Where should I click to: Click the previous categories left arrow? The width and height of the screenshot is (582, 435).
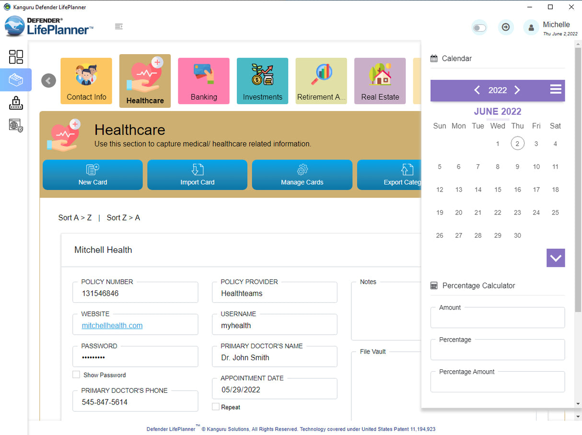[48, 80]
